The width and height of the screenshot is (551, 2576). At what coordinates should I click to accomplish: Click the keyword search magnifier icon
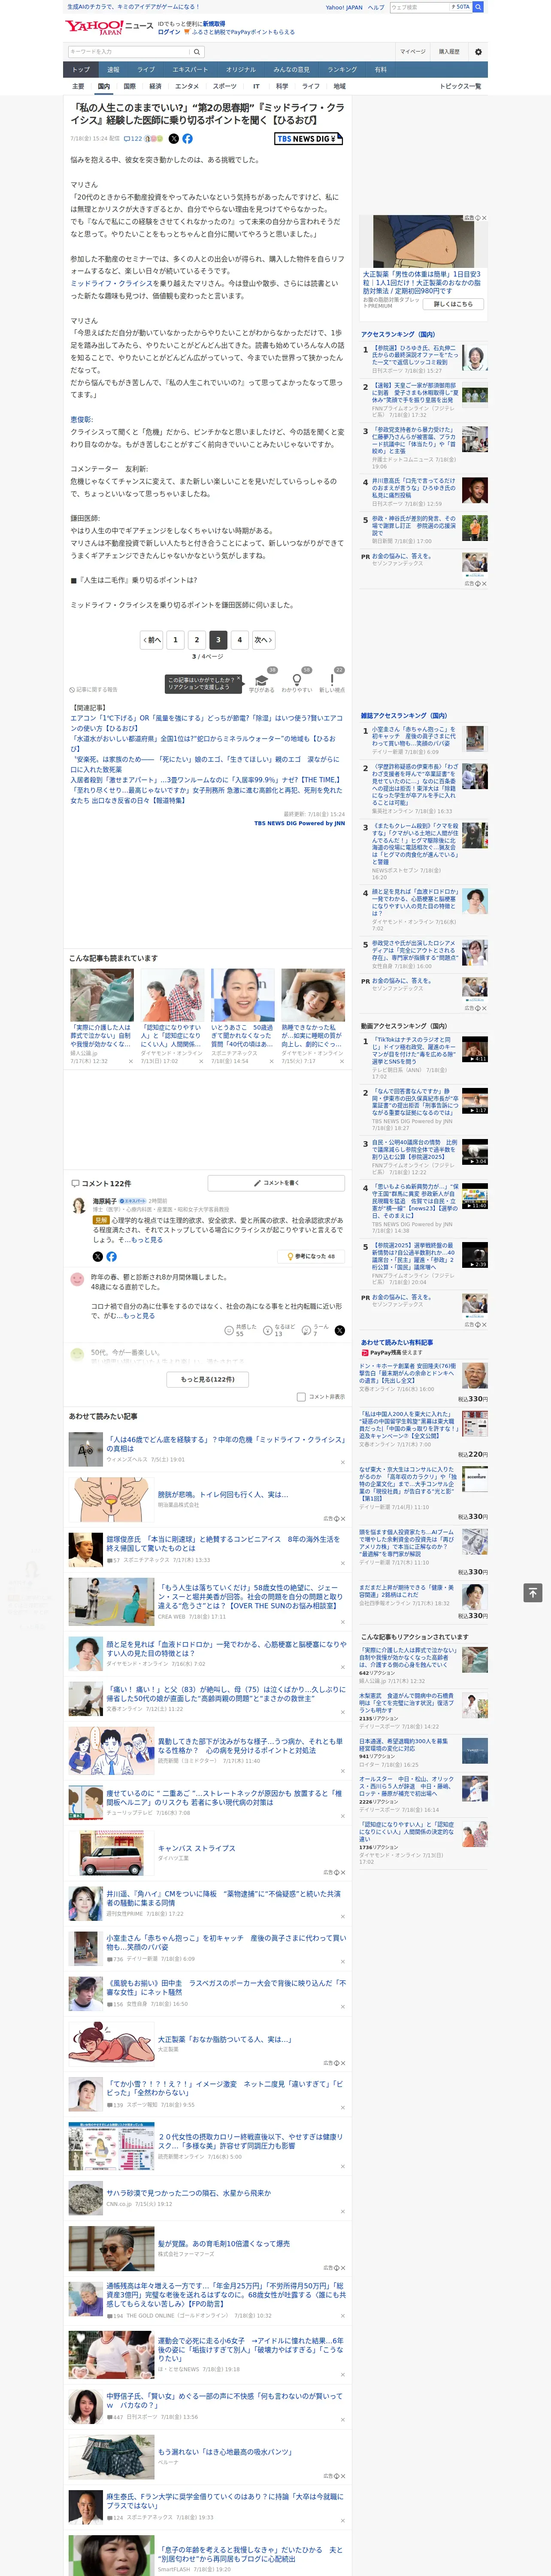tap(196, 52)
